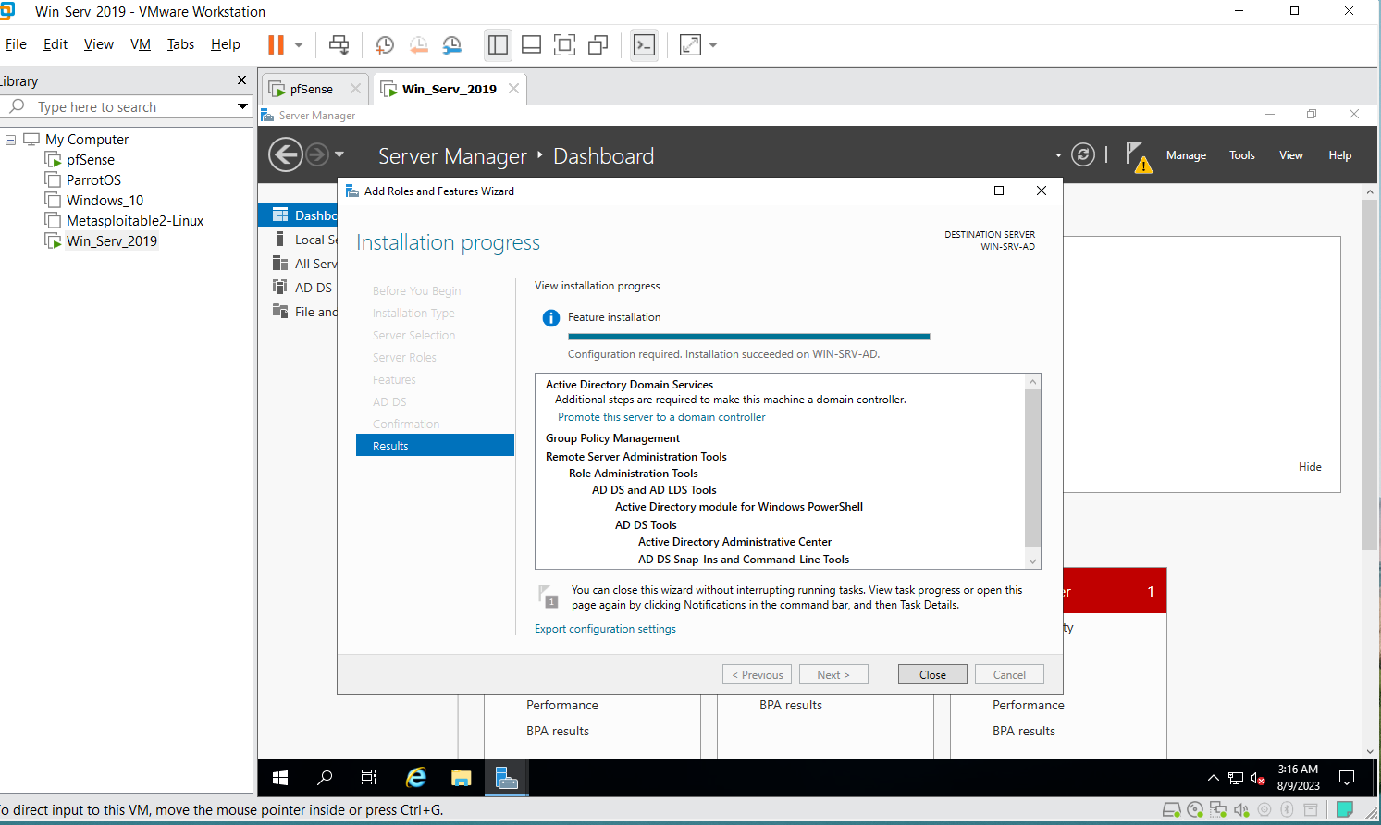Image resolution: width=1381 pixels, height=825 pixels.
Task: Revert VM to previous snapshot
Action: click(x=418, y=44)
